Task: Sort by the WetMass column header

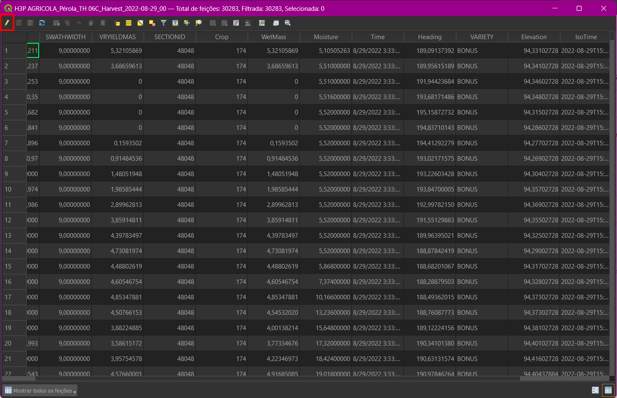Action: click(x=274, y=37)
